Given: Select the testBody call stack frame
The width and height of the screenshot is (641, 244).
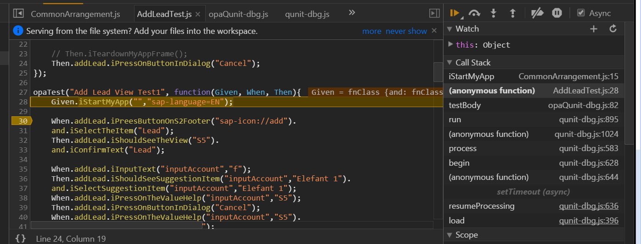Looking at the screenshot, I should [x=534, y=105].
